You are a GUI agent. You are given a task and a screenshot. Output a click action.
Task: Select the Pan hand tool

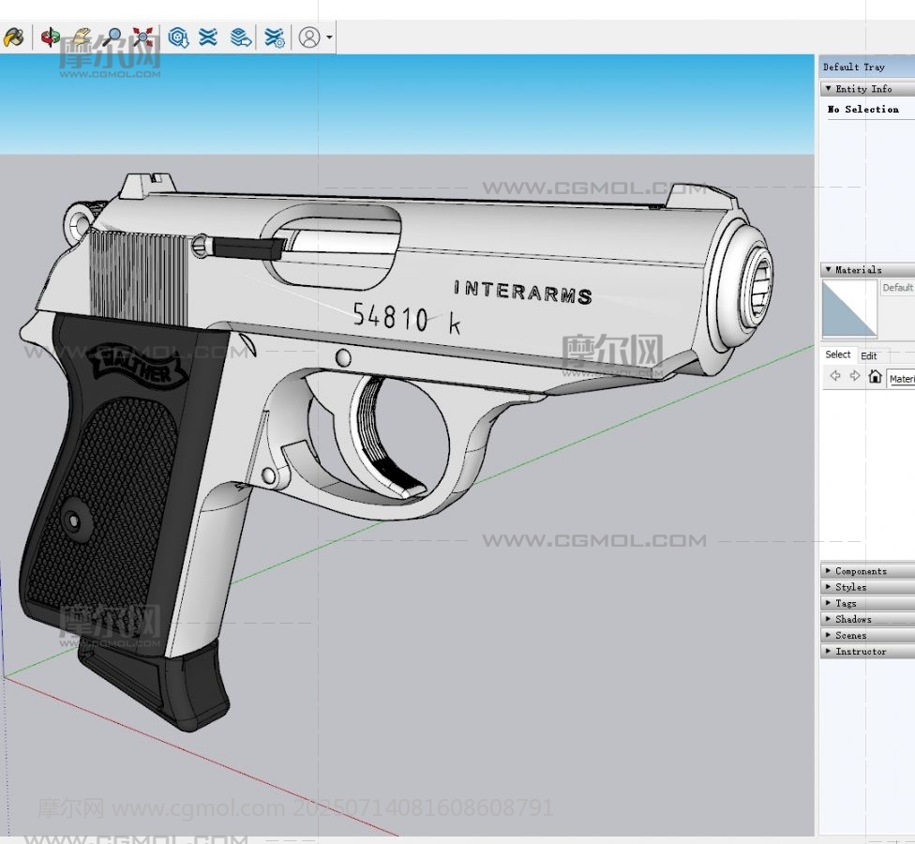click(x=82, y=38)
